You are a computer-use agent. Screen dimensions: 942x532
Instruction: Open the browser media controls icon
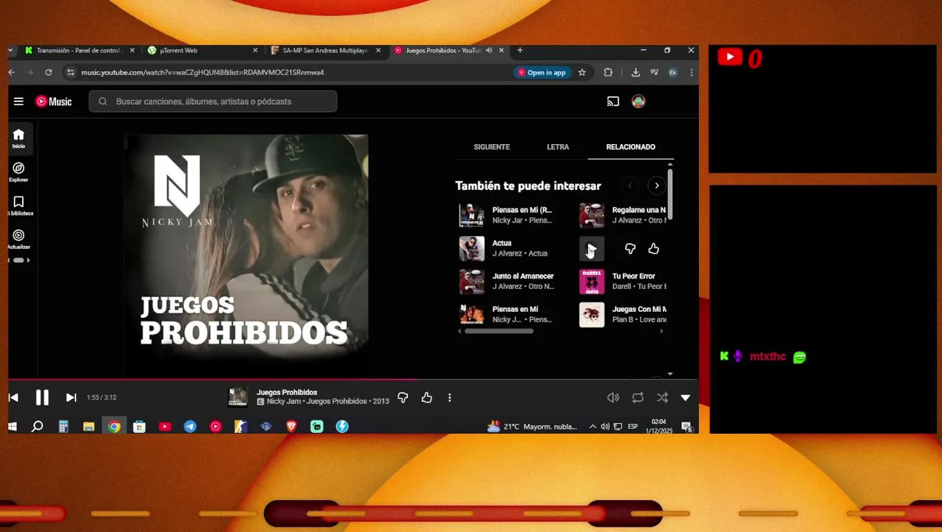click(x=654, y=72)
